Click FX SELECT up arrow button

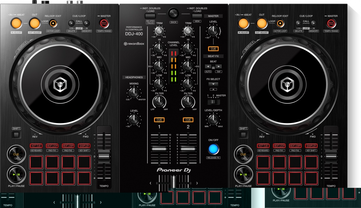[213, 89]
